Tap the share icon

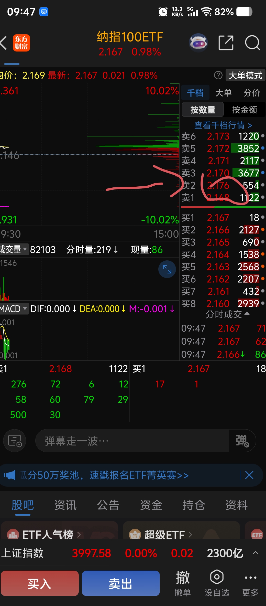point(226,43)
